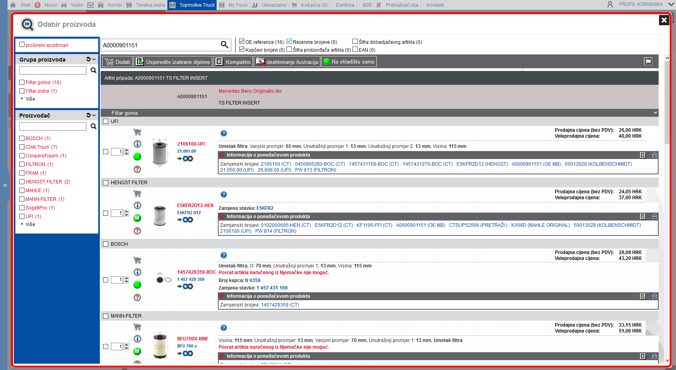Image resolution: width=676 pixels, height=370 pixels.
Task: Open dropdown arrow next to Vozilo tab
Action: click(90, 5)
